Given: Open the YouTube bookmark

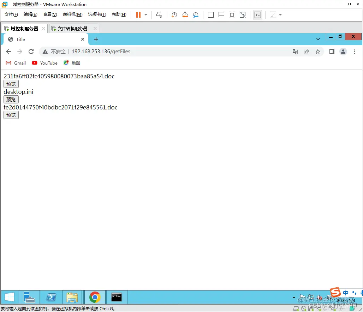Looking at the screenshot, I should coord(45,63).
